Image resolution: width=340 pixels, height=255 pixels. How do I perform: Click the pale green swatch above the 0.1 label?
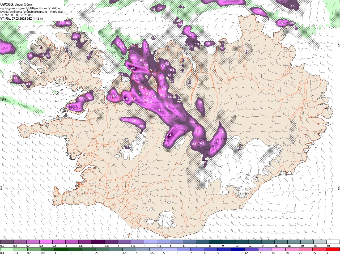click(7, 249)
